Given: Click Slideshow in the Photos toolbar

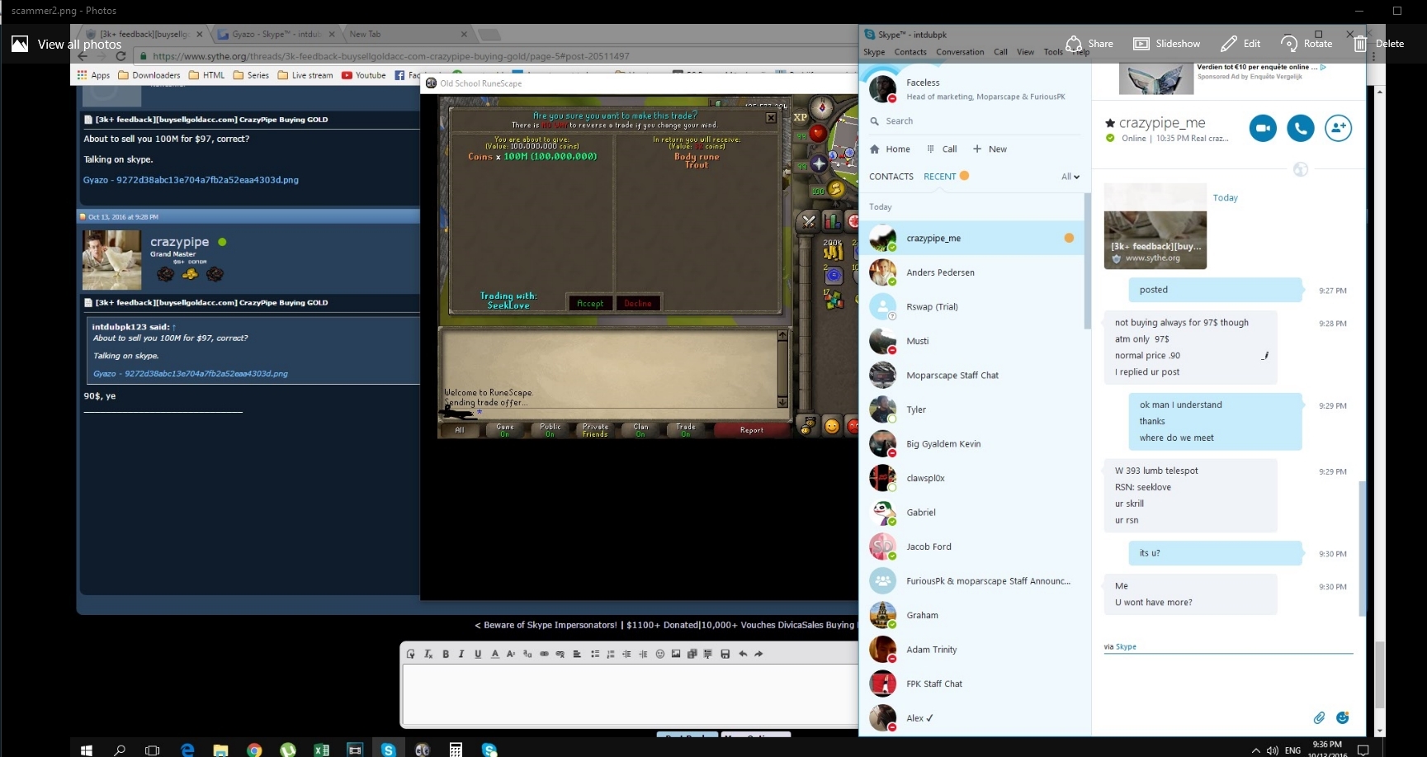Looking at the screenshot, I should click(1167, 44).
